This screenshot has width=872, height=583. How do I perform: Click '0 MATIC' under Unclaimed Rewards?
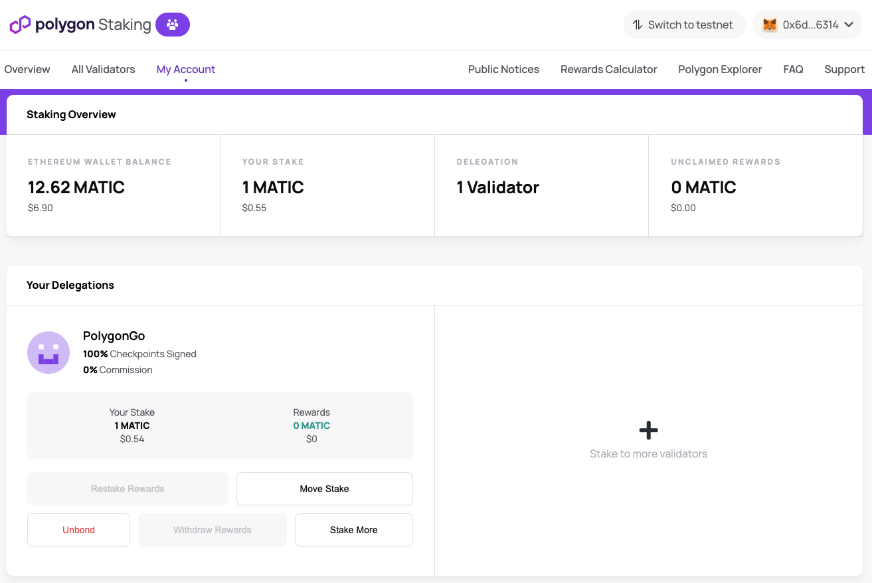coord(704,187)
